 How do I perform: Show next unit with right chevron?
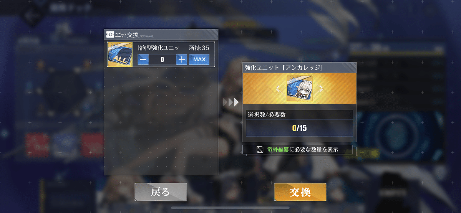click(321, 89)
